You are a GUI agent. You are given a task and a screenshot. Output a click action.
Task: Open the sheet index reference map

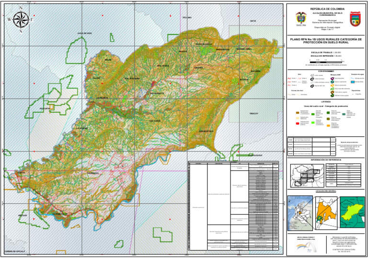click(x=307, y=176)
